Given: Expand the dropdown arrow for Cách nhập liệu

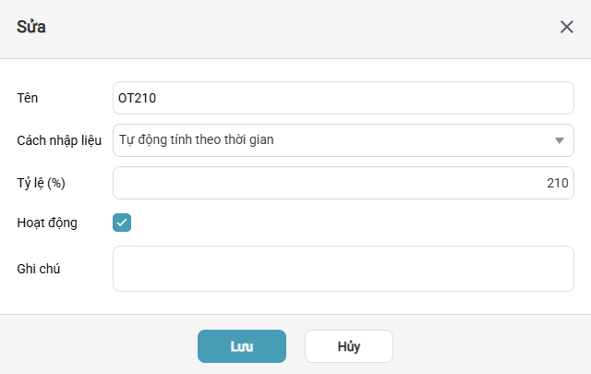Looking at the screenshot, I should (559, 140).
